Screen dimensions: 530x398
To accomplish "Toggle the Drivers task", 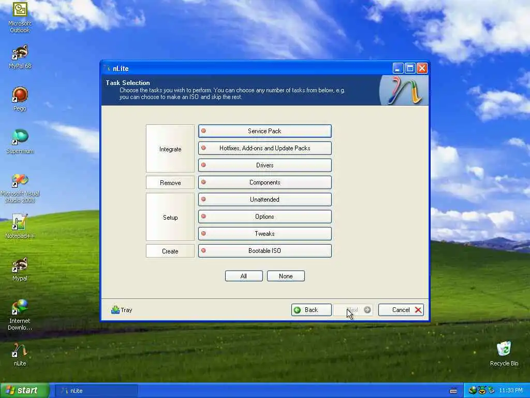I will click(x=264, y=165).
